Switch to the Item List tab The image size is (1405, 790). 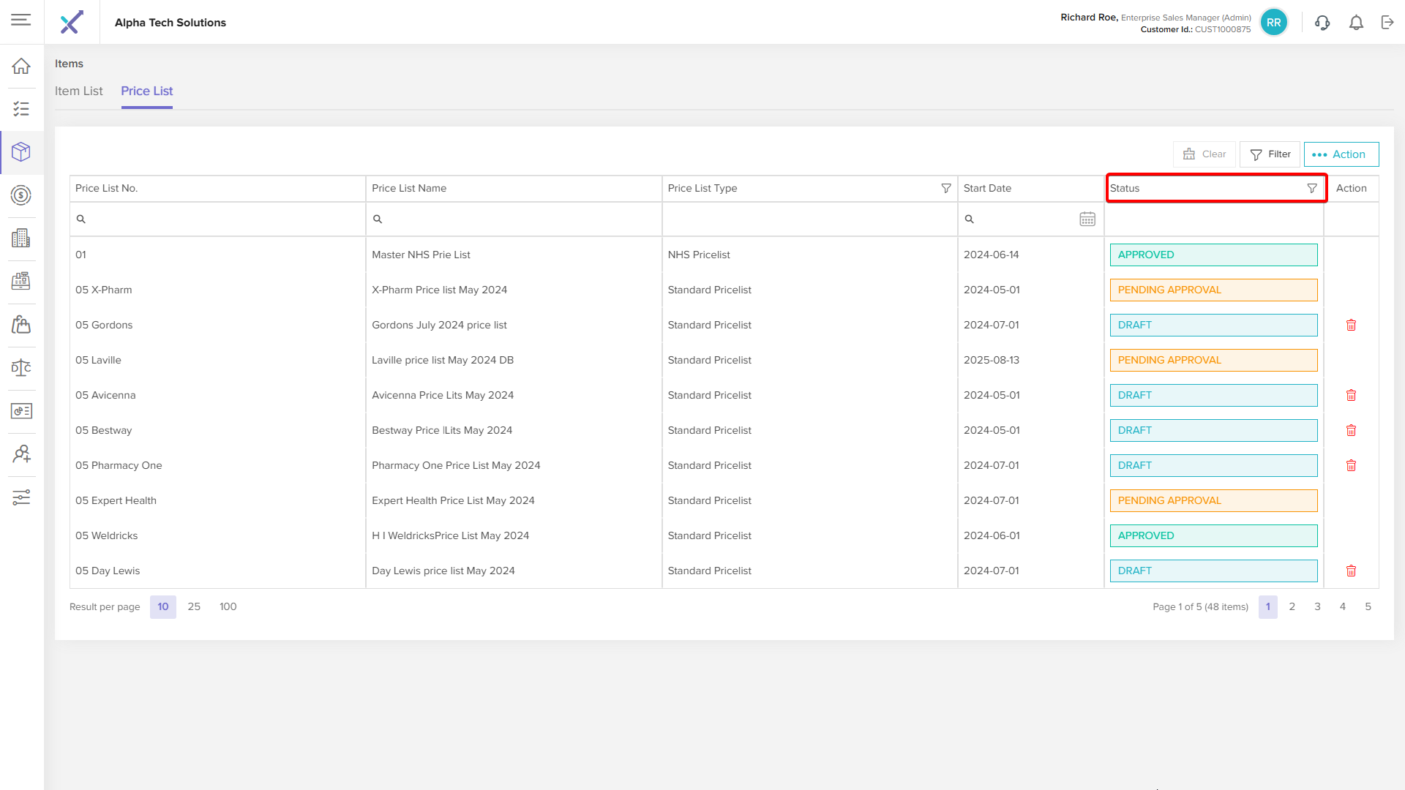(79, 91)
